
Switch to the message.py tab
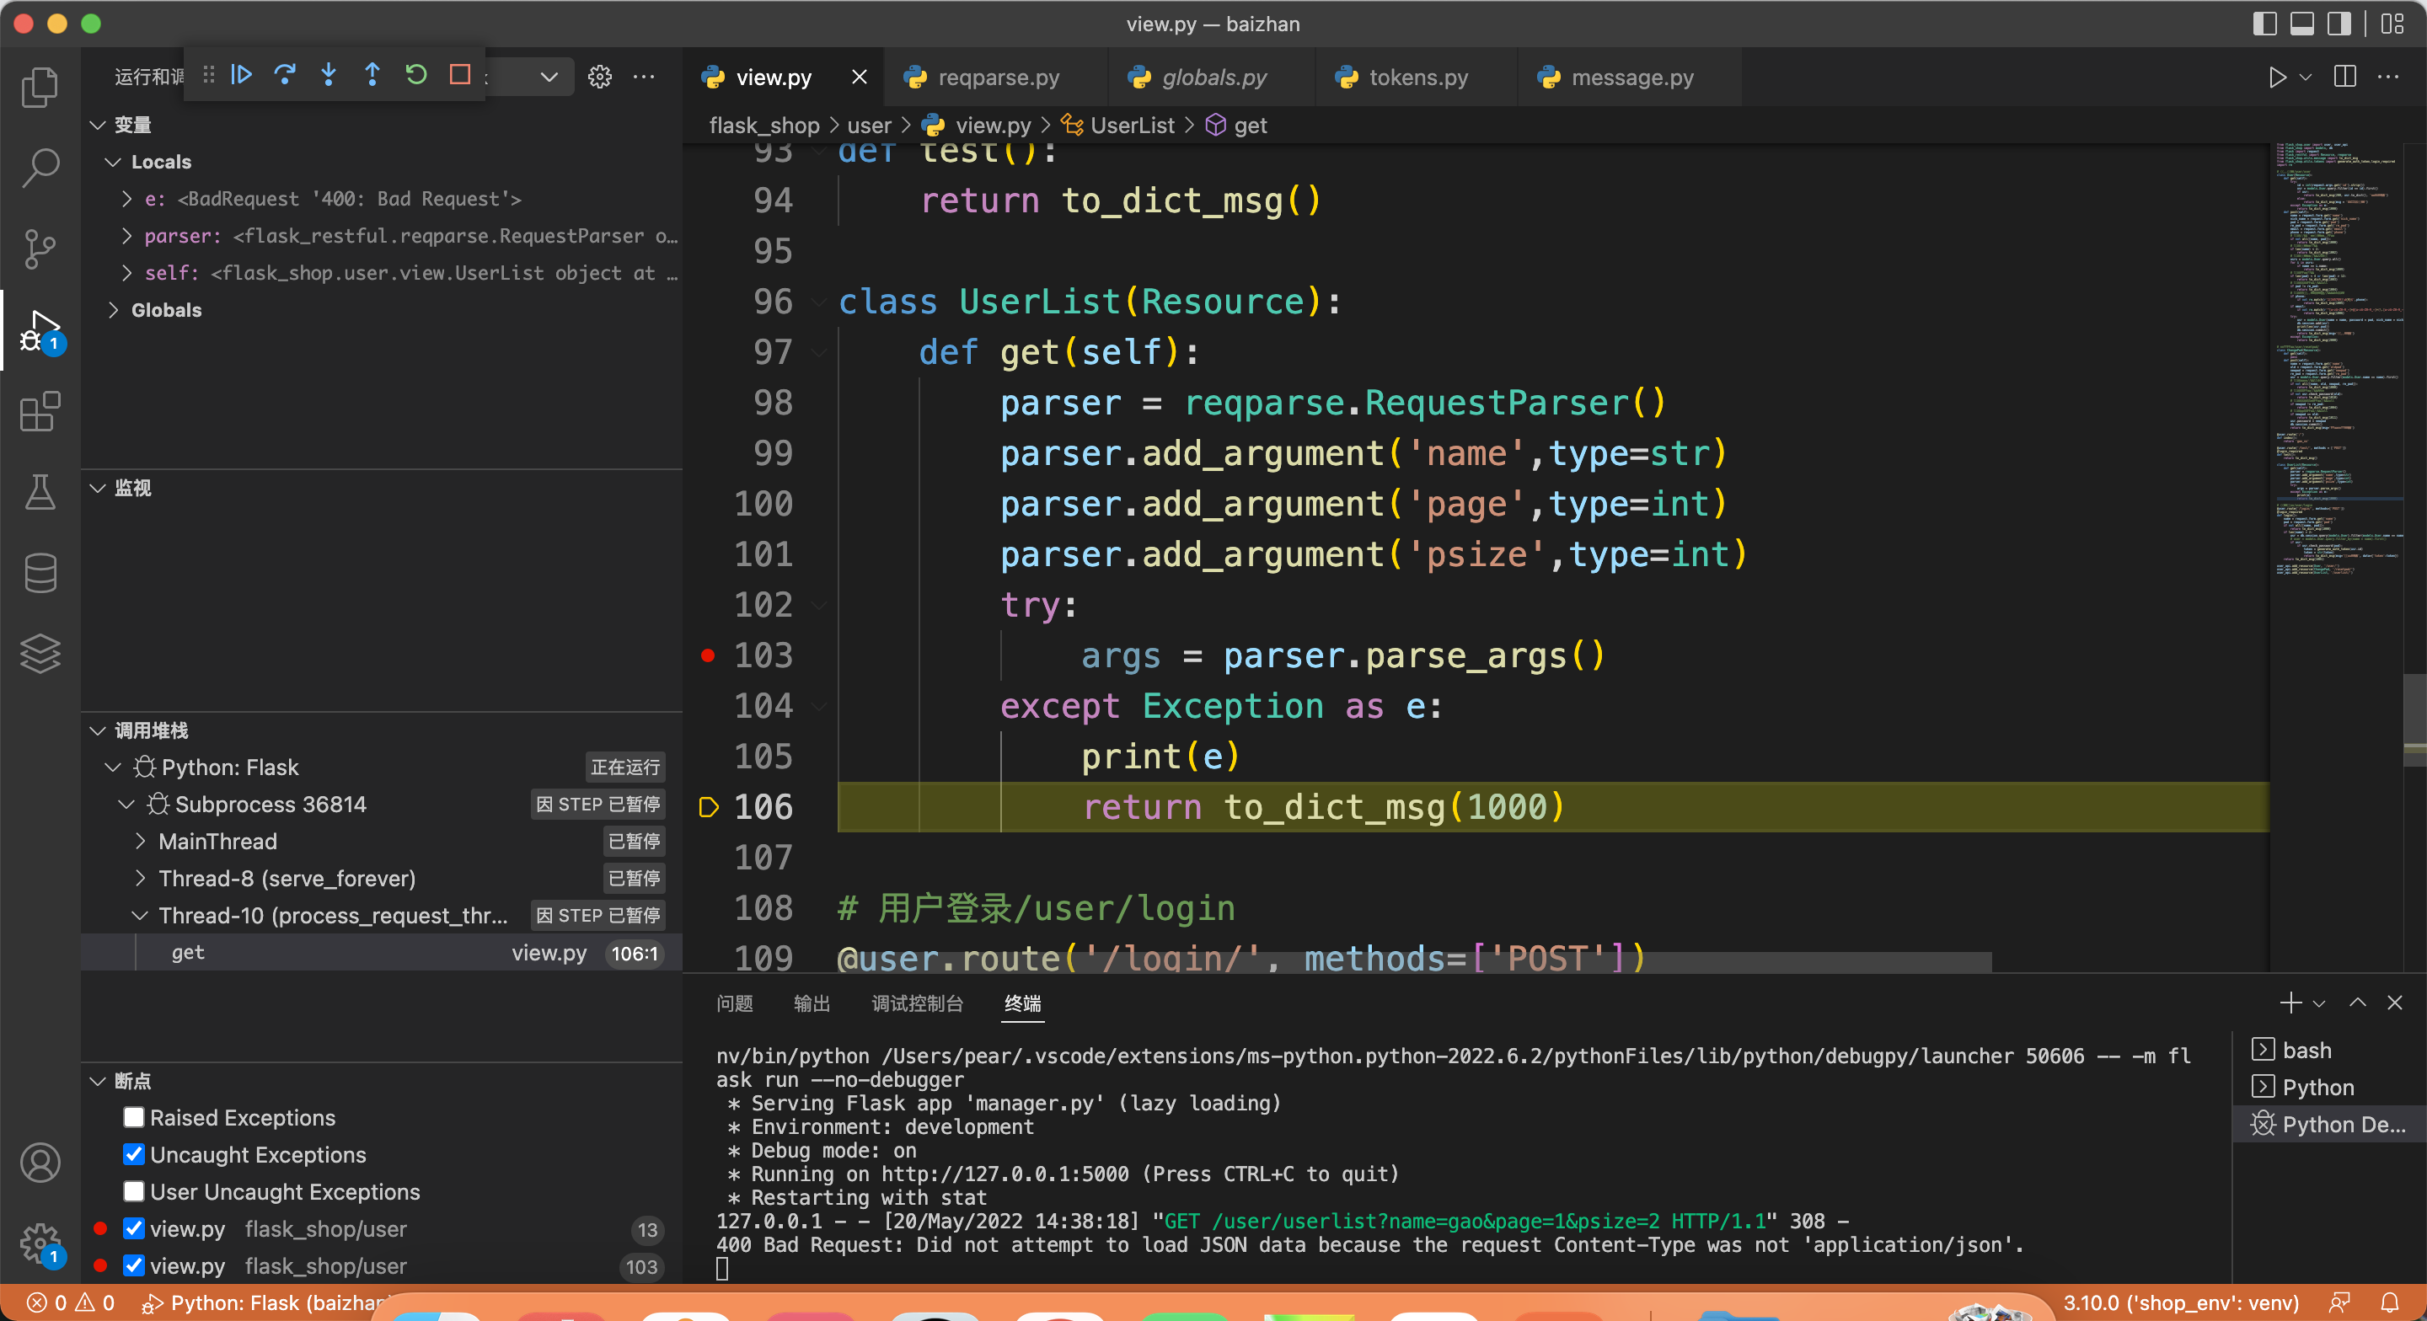(x=1631, y=78)
